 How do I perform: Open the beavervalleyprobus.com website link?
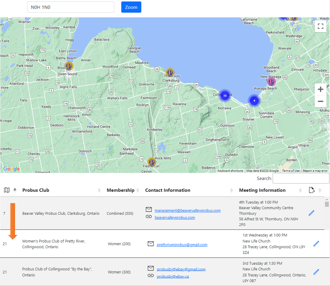tap(175, 218)
